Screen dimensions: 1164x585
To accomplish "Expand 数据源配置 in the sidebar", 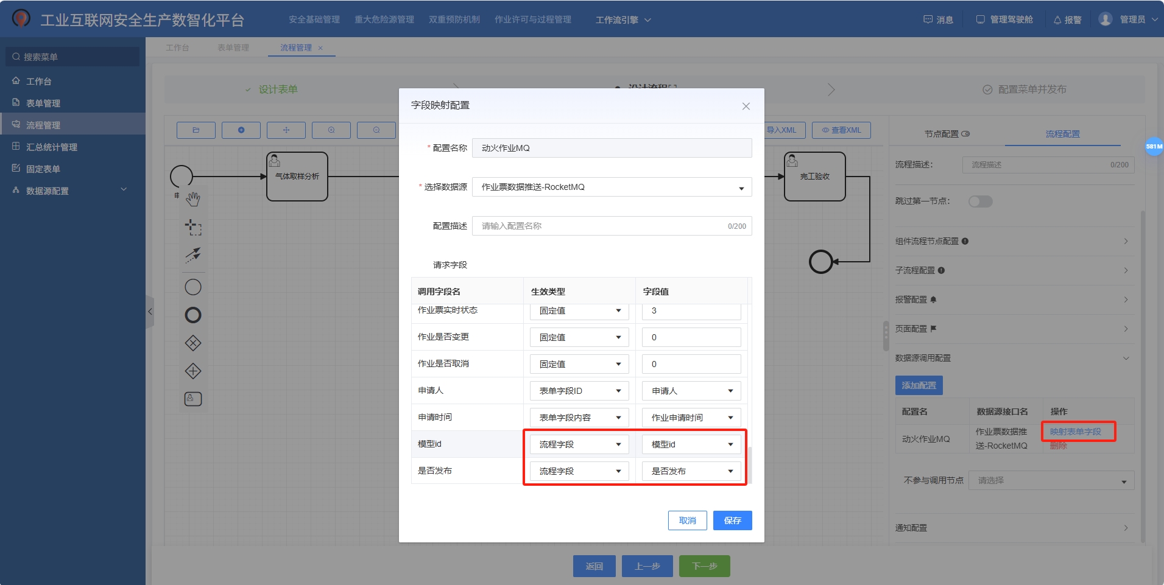I will pyautogui.click(x=72, y=191).
